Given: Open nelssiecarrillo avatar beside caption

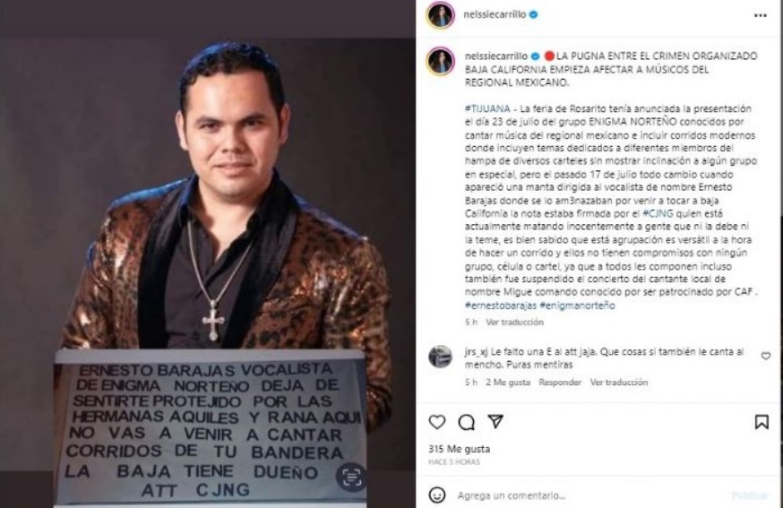Looking at the screenshot, I should point(441,62).
